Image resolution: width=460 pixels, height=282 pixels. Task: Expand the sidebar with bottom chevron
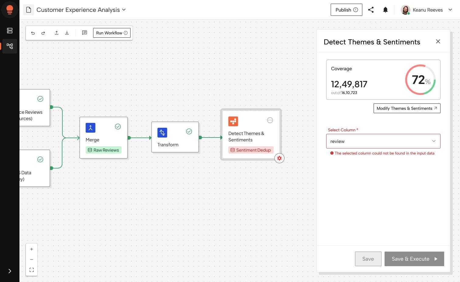pos(10,271)
